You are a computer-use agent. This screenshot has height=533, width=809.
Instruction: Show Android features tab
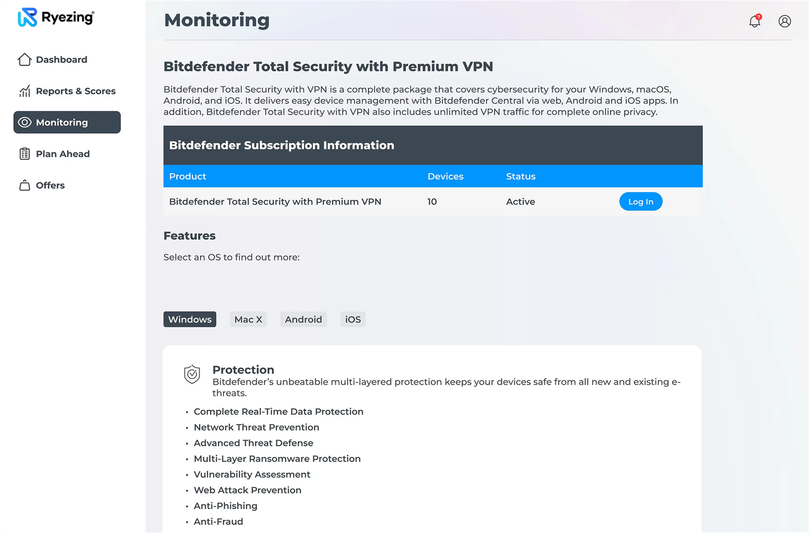(303, 319)
